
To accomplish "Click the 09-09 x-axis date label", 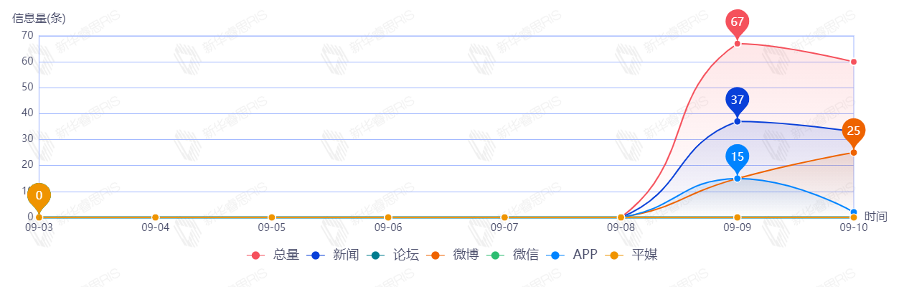I will pos(737,227).
